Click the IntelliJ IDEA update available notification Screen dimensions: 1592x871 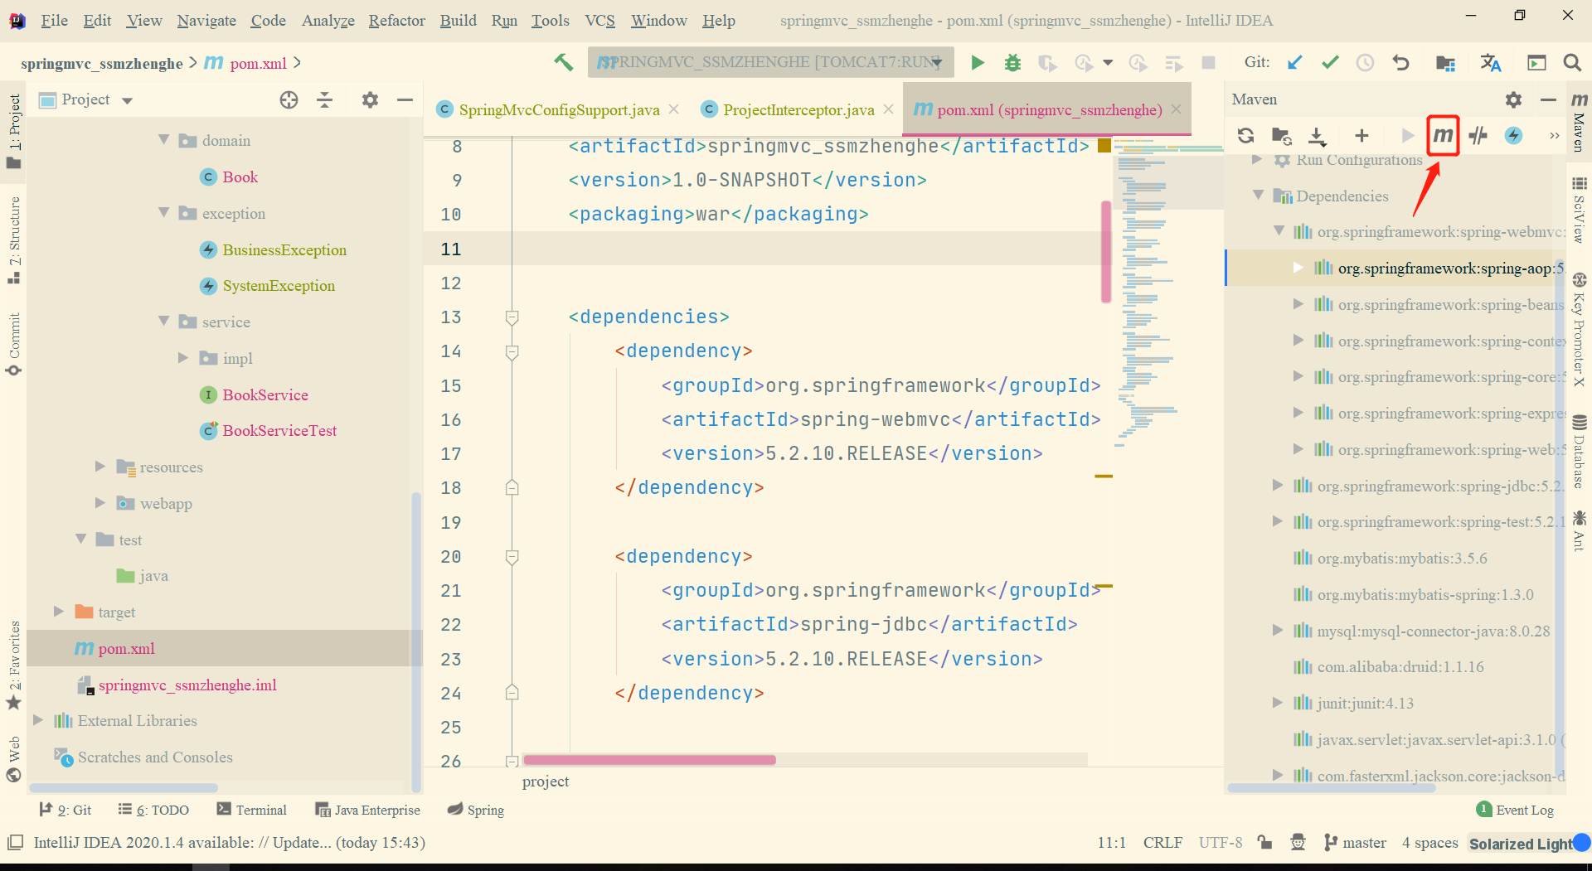(229, 843)
